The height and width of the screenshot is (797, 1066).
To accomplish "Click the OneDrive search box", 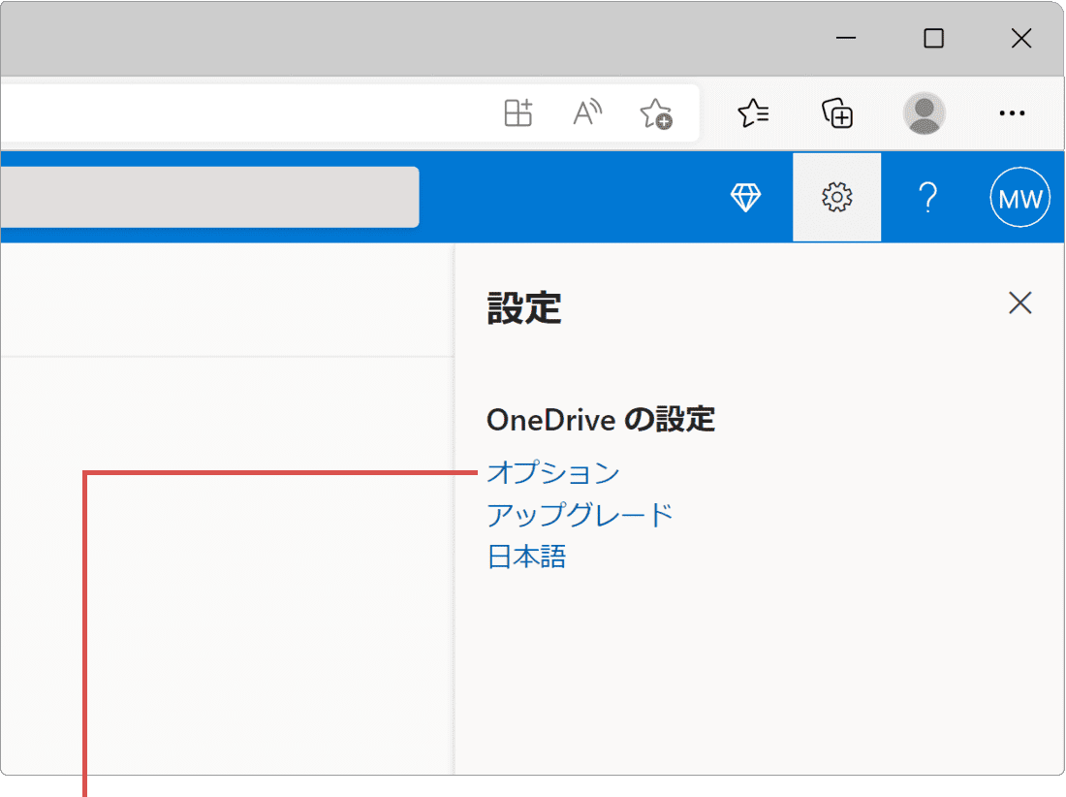I will pyautogui.click(x=209, y=197).
